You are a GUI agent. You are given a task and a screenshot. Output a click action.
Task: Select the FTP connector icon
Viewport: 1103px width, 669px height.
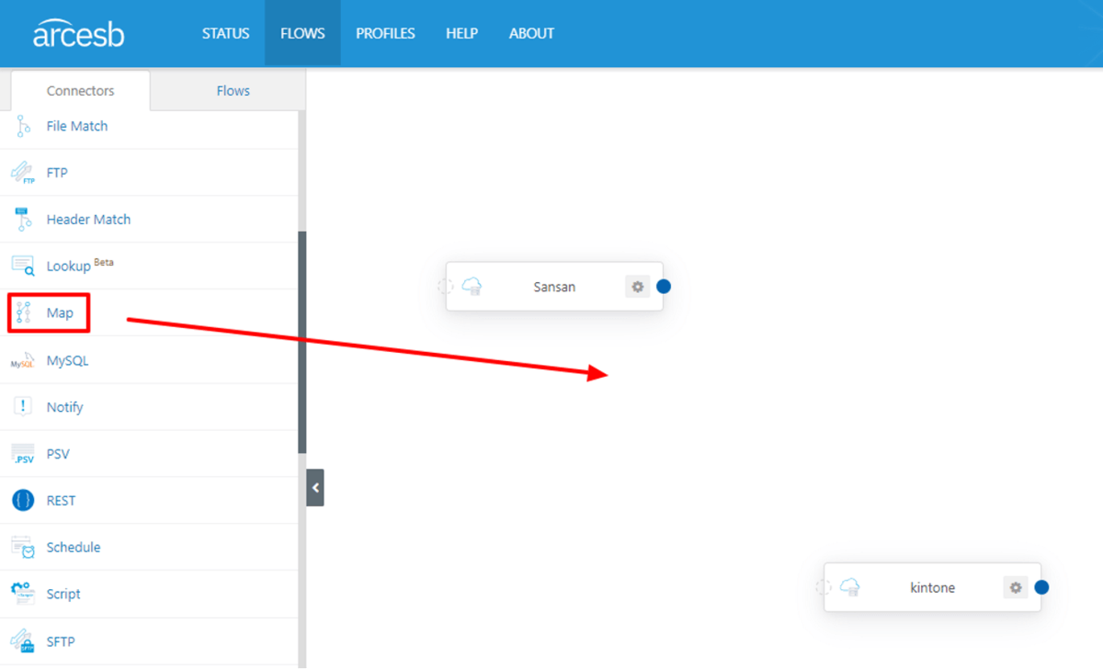23,173
